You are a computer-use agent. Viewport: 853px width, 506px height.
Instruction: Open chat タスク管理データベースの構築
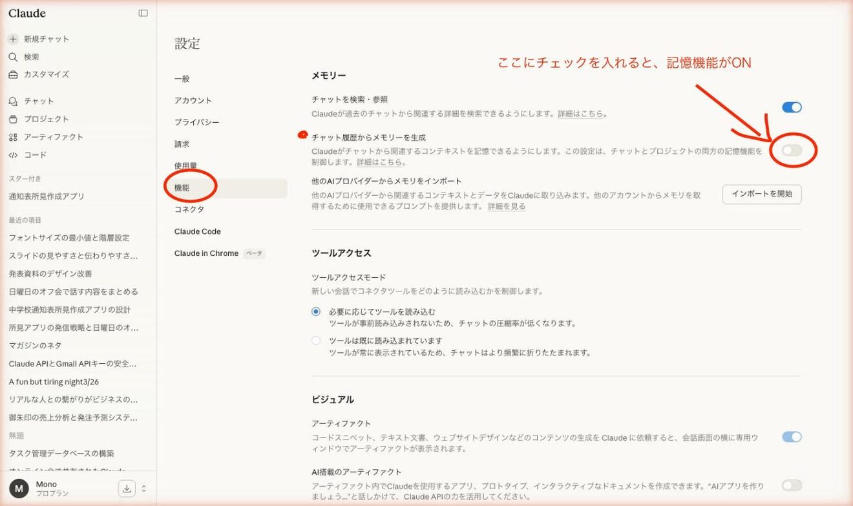click(x=61, y=454)
